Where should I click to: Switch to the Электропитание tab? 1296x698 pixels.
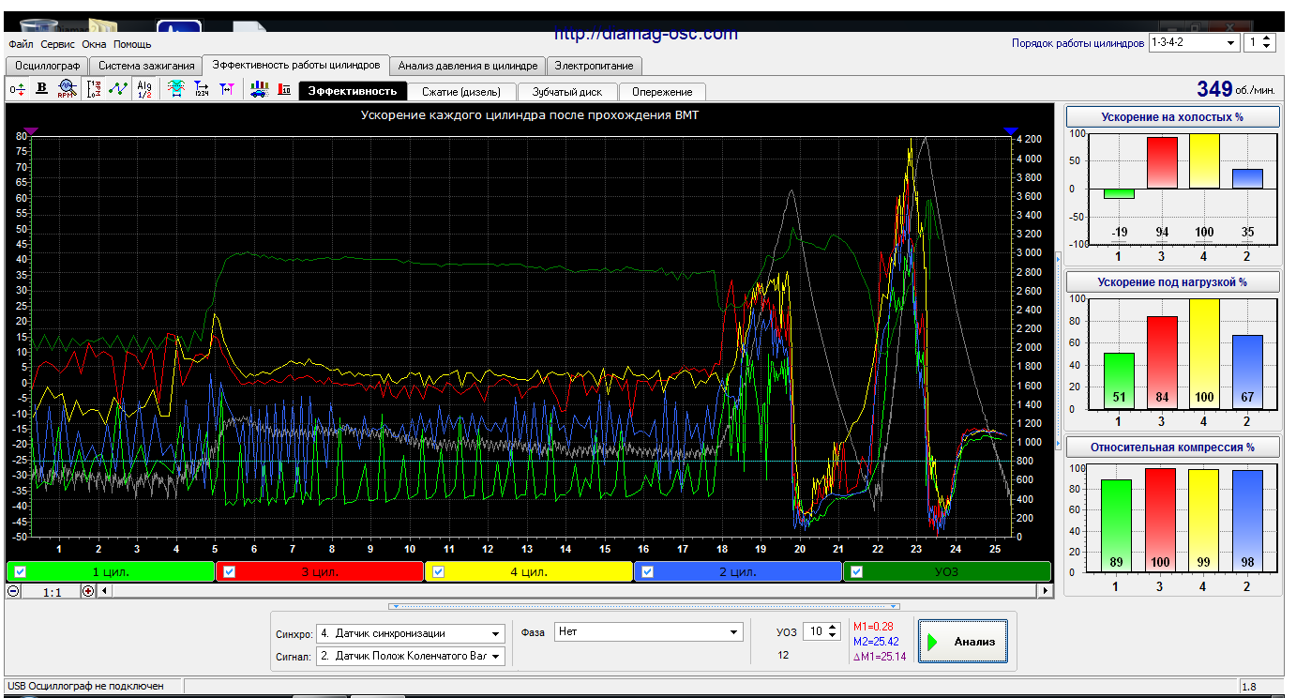(595, 66)
